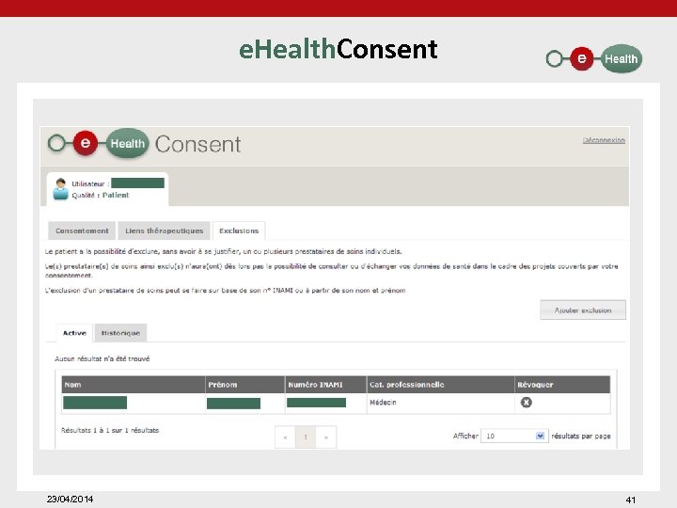
Task: Switch to the Liens thérapeutiques tab
Action: (164, 230)
